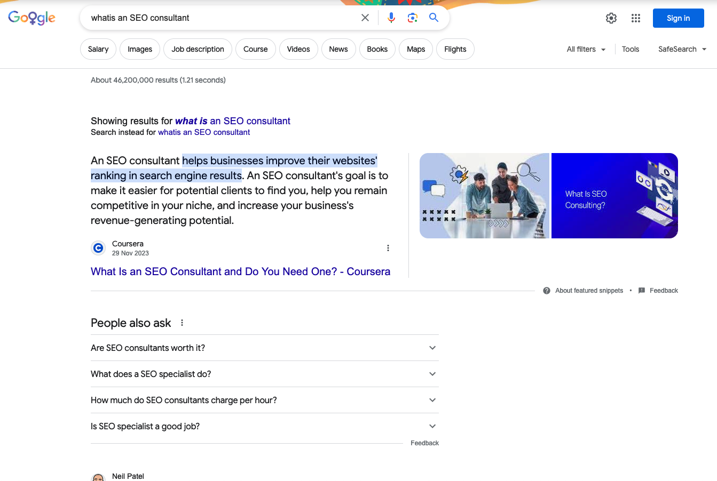
Task: Open the Google apps grid
Action: coord(635,18)
